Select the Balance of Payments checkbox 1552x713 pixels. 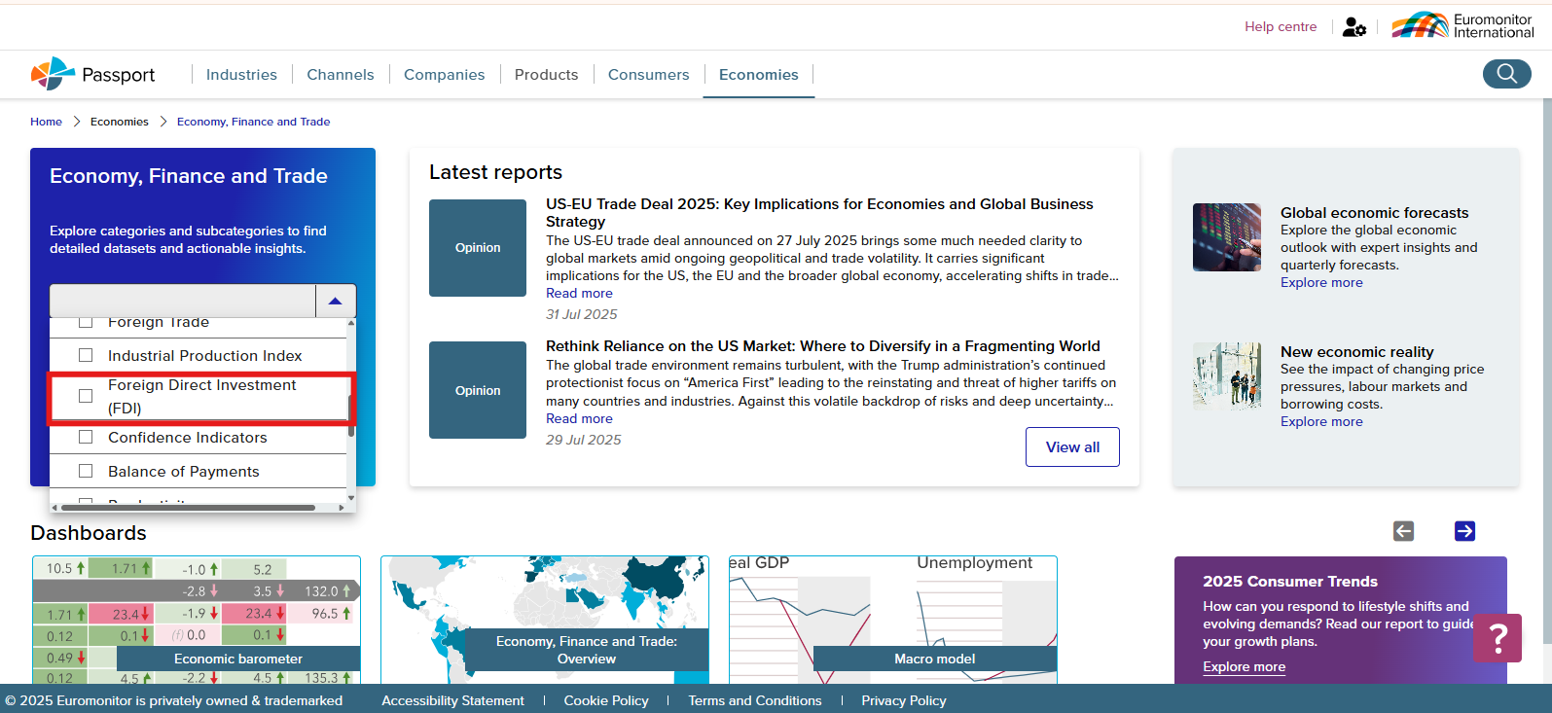pos(86,472)
